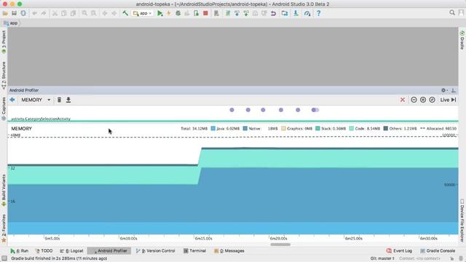The height and width of the screenshot is (262, 466).
Task: Click the app breadcrumb tab
Action: click(11, 23)
